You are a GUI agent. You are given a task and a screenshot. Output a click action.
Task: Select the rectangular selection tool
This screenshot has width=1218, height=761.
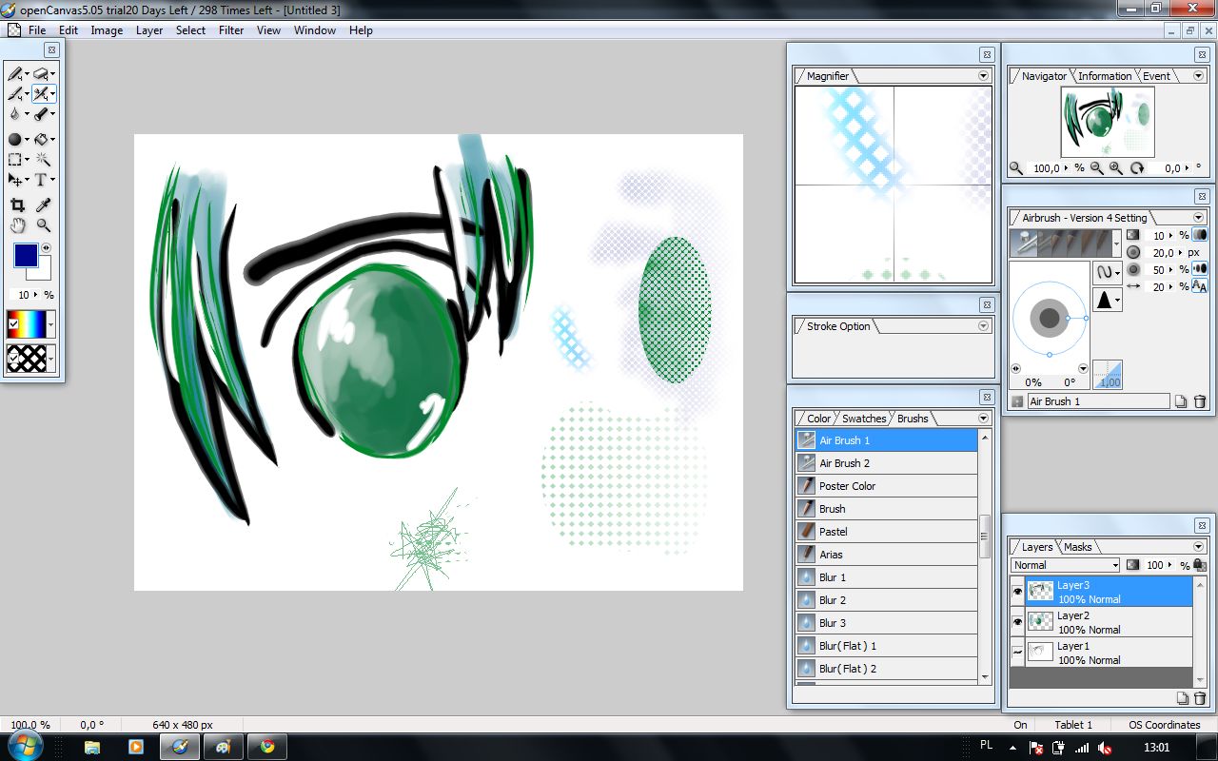pyautogui.click(x=15, y=159)
